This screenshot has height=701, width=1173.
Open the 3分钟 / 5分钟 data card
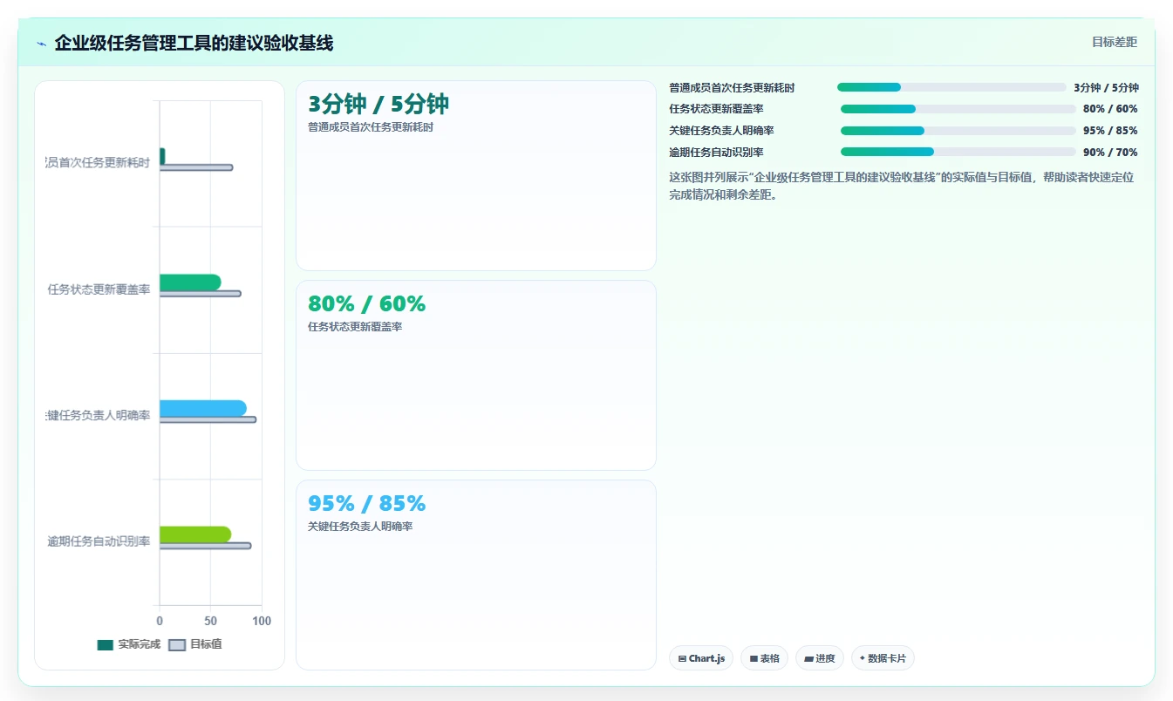tap(476, 175)
